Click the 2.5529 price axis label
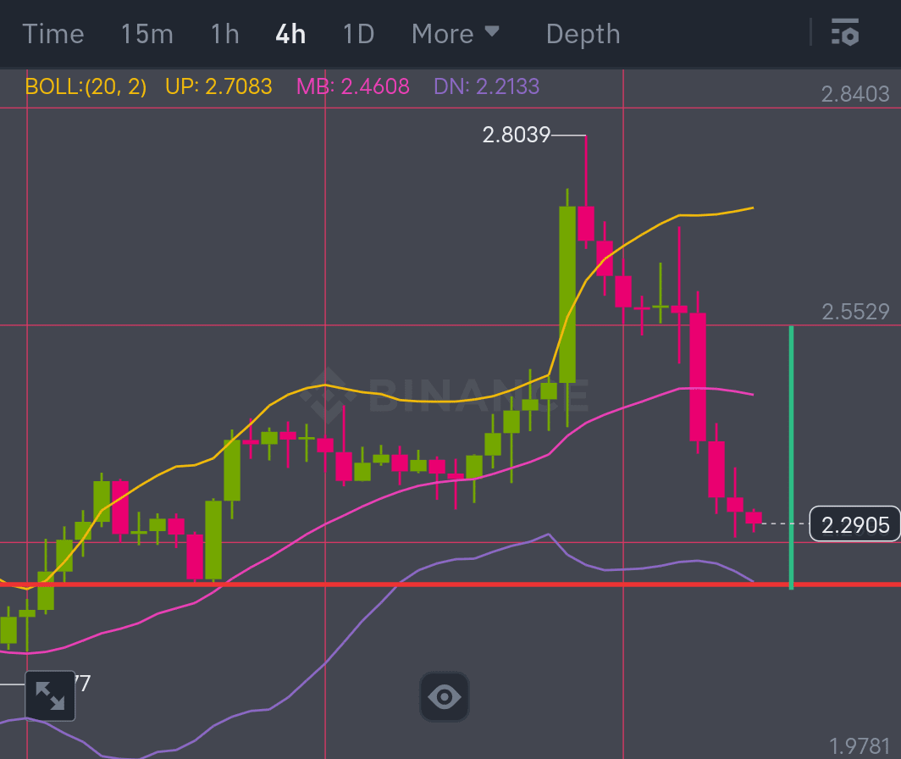 coord(855,312)
